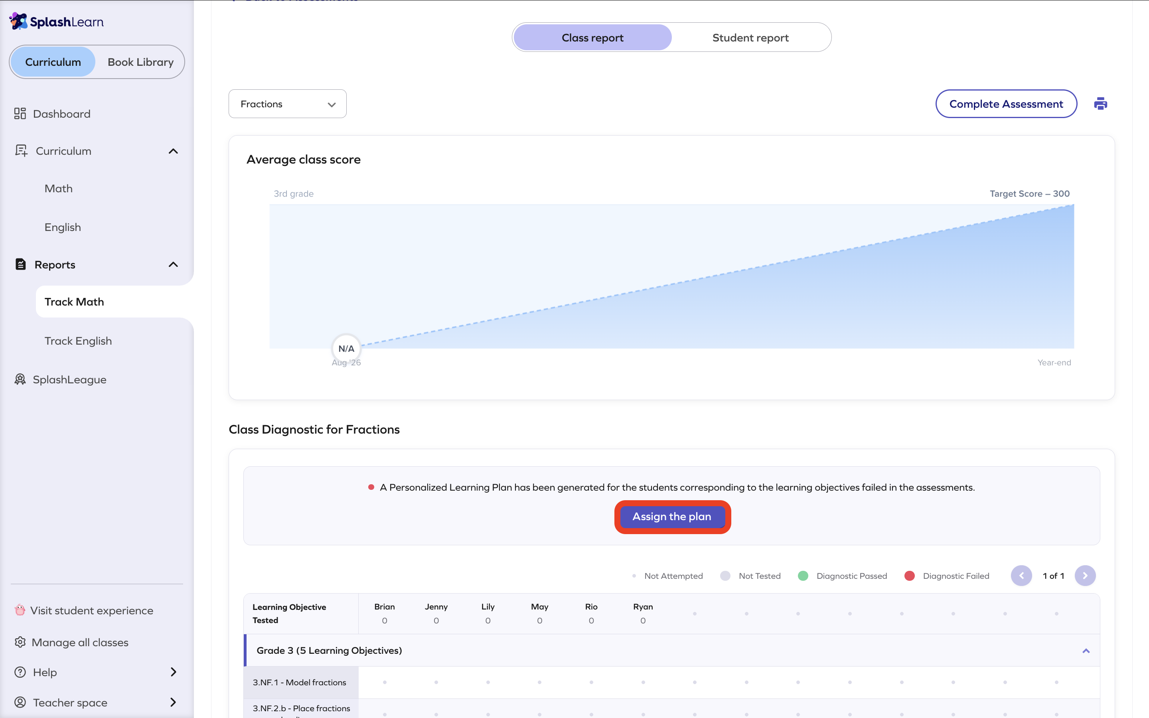The height and width of the screenshot is (718, 1149).
Task: Click the Ryan student column header
Action: [x=643, y=613]
